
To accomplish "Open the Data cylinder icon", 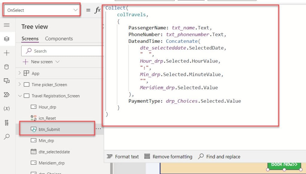I will click(x=7, y=67).
